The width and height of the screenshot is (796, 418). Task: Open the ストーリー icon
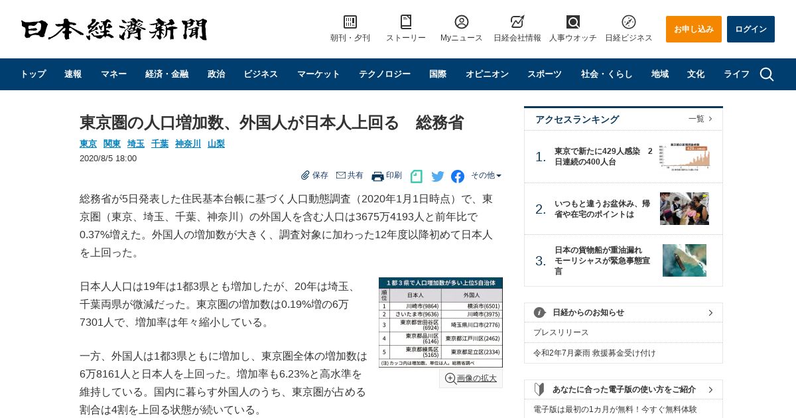(406, 22)
